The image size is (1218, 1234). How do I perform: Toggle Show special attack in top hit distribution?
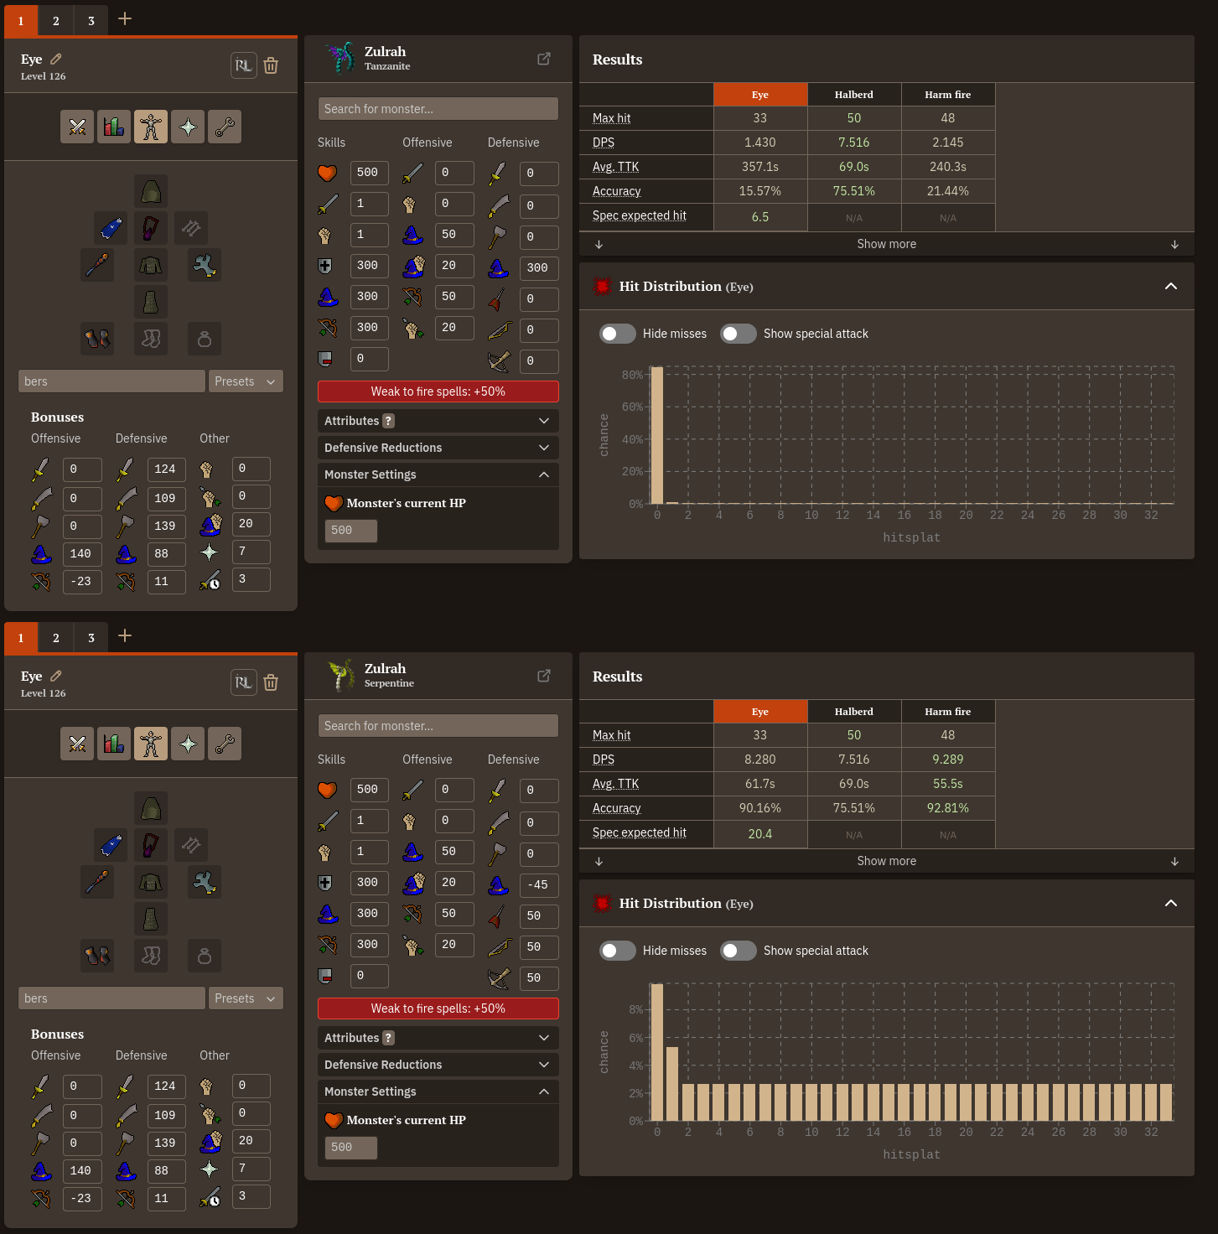pyautogui.click(x=739, y=334)
